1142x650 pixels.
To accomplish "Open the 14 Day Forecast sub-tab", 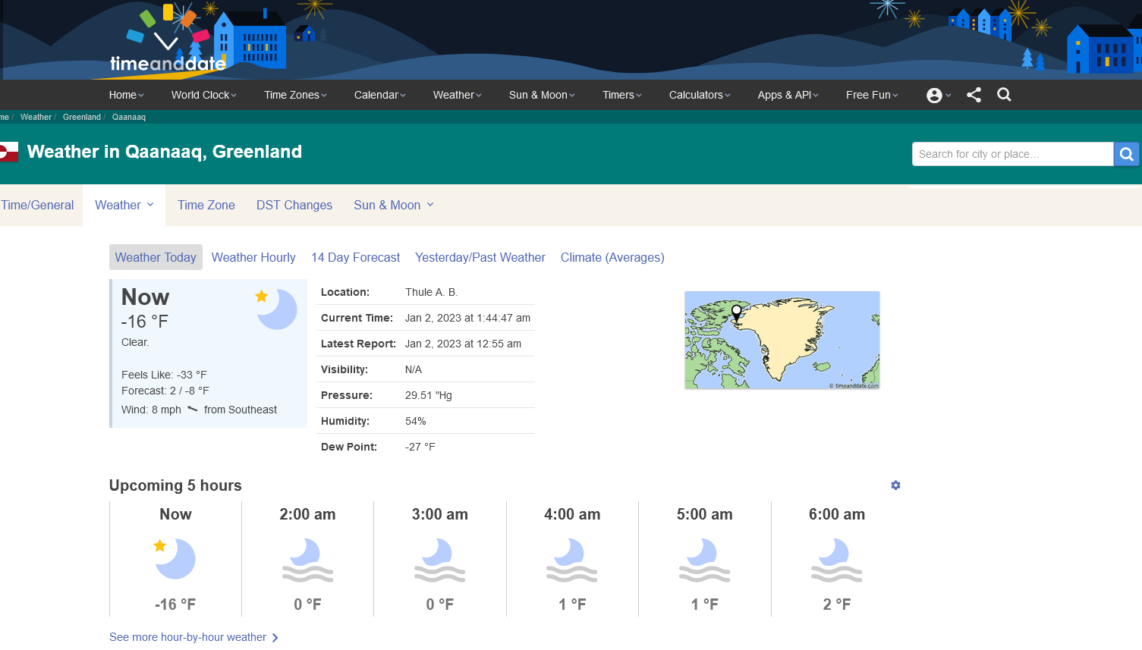I will (x=355, y=257).
